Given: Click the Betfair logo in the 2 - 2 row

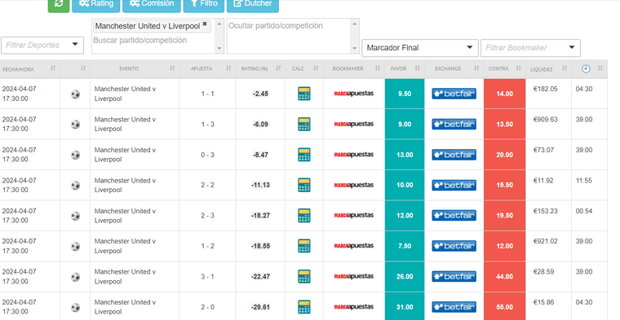Looking at the screenshot, I should [454, 185].
